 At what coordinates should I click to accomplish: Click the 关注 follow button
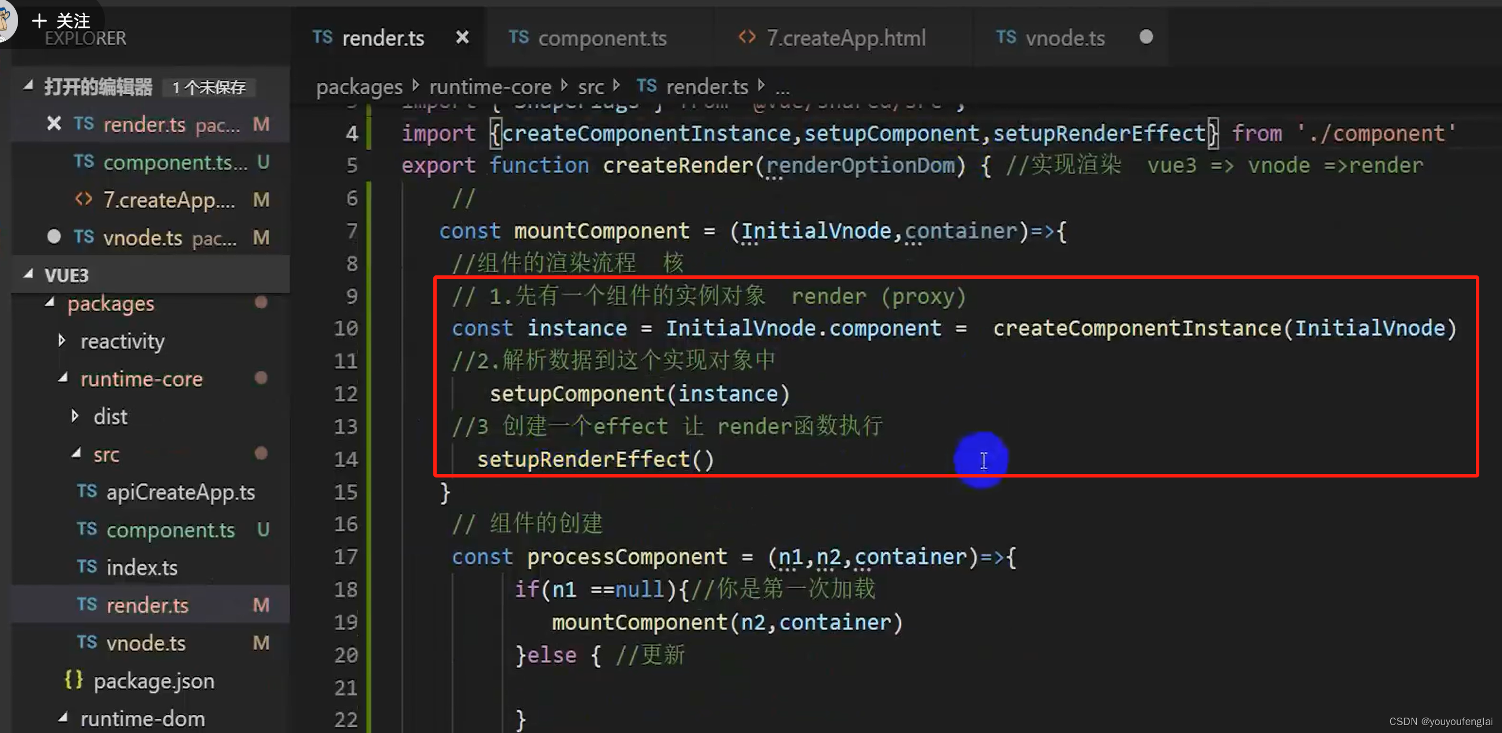(x=62, y=21)
